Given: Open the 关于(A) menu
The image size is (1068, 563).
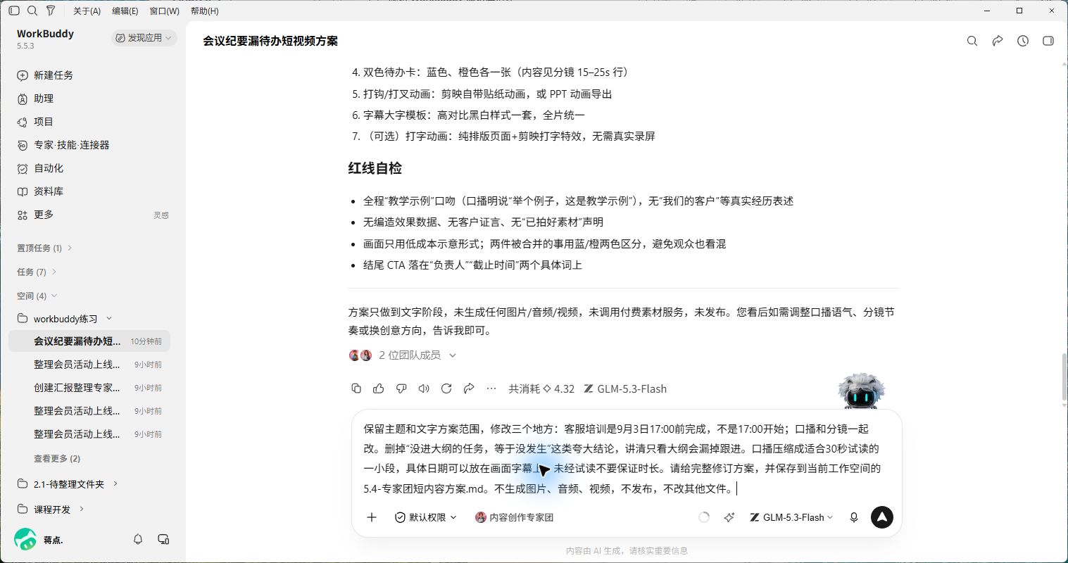Looking at the screenshot, I should (87, 11).
